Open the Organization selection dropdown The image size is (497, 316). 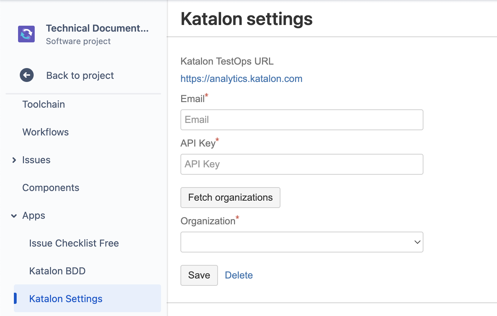coord(302,242)
